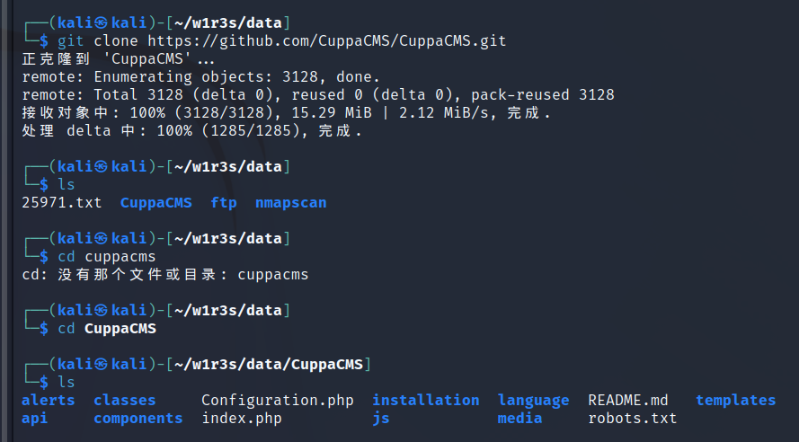Select the 'robots.txt' file name
799x442 pixels.
[x=633, y=419]
